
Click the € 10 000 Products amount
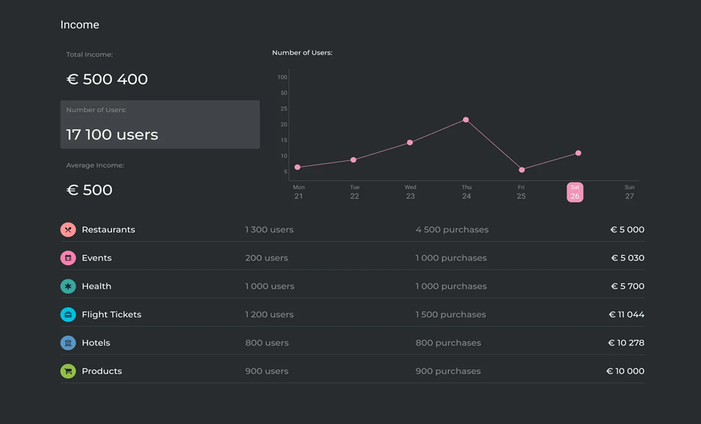tap(625, 371)
